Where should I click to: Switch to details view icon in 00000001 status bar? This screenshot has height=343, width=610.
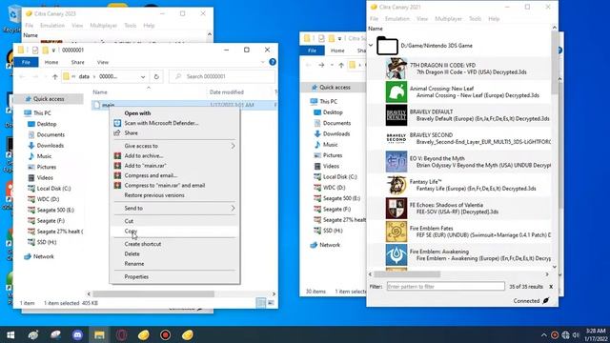click(261, 303)
